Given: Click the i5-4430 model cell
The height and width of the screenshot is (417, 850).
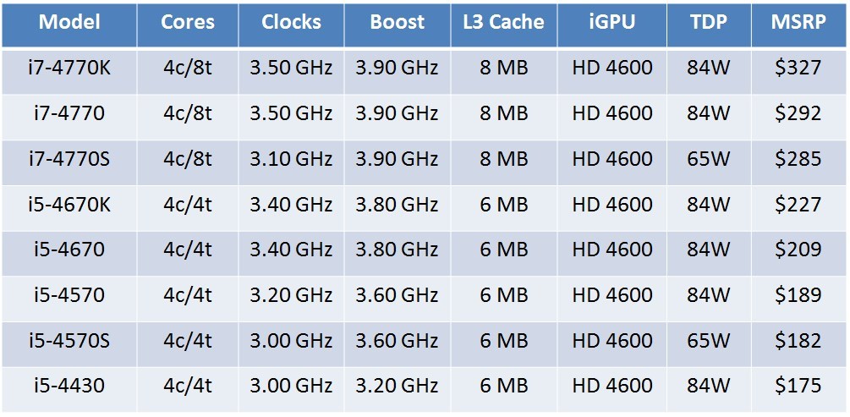Looking at the screenshot, I should [x=69, y=387].
